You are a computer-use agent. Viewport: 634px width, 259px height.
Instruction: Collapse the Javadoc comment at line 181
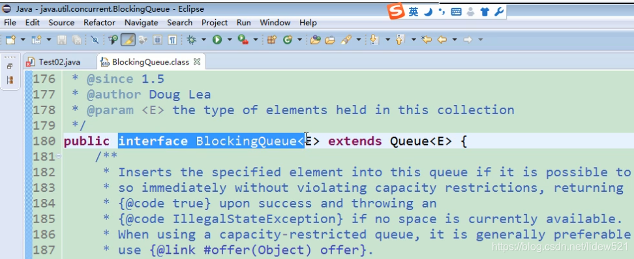pyautogui.click(x=59, y=156)
